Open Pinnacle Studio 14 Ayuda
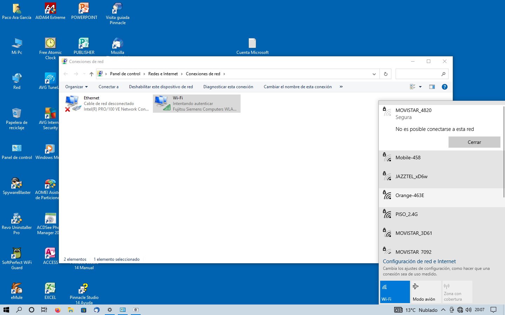The width and height of the screenshot is (505, 315). [84, 294]
